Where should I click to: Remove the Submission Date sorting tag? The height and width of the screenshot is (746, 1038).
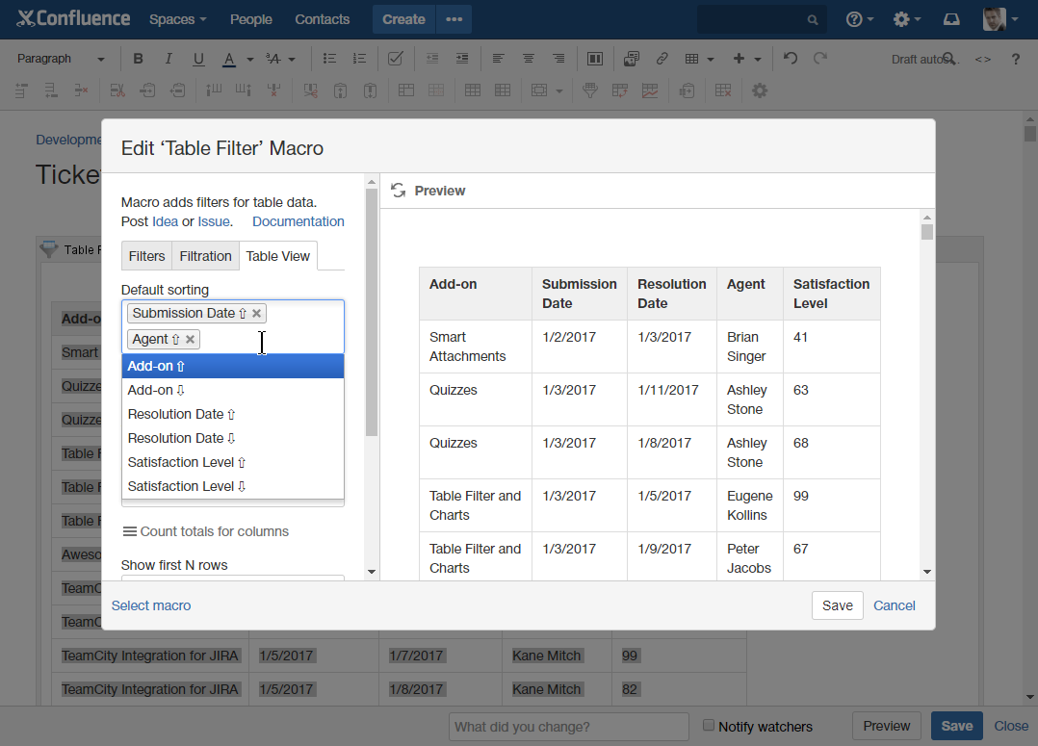pos(256,314)
